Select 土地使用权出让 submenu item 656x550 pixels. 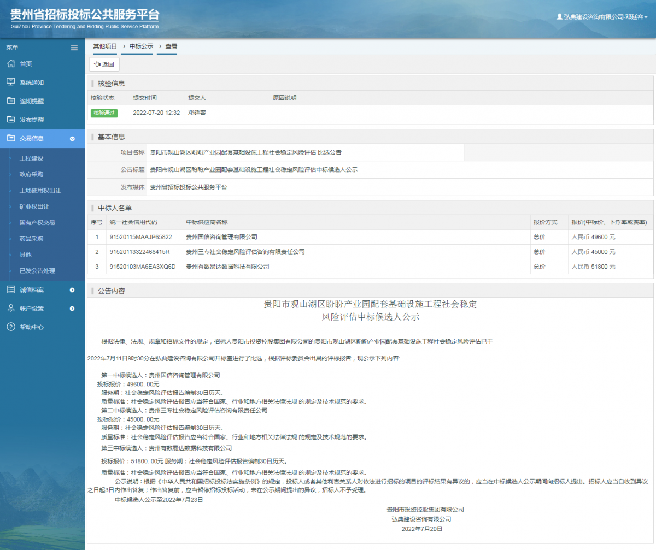coord(40,191)
